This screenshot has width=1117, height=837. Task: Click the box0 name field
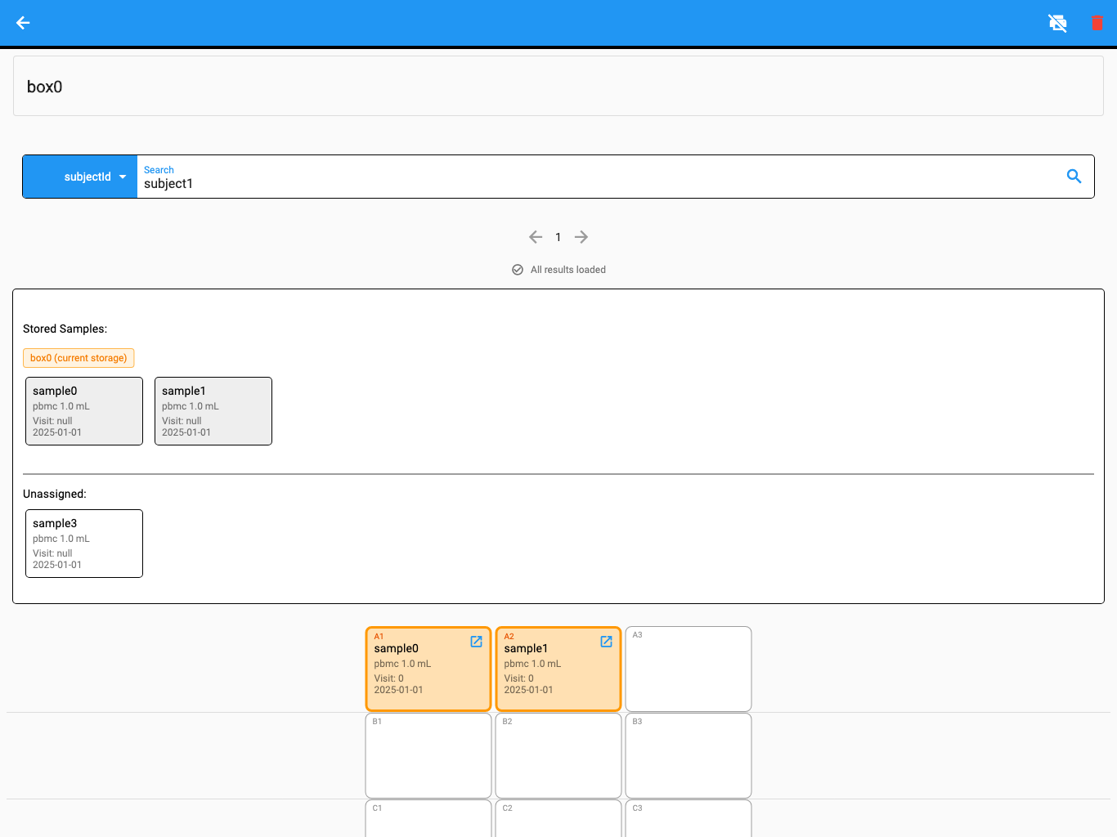(558, 86)
